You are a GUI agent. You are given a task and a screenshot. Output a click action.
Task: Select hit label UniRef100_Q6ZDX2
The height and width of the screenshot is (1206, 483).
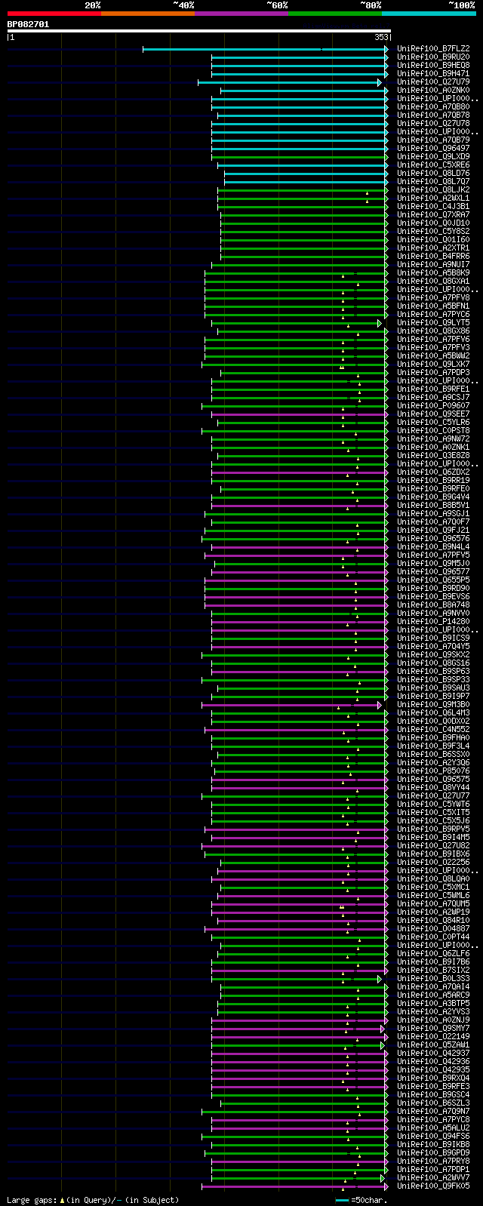pos(433,472)
